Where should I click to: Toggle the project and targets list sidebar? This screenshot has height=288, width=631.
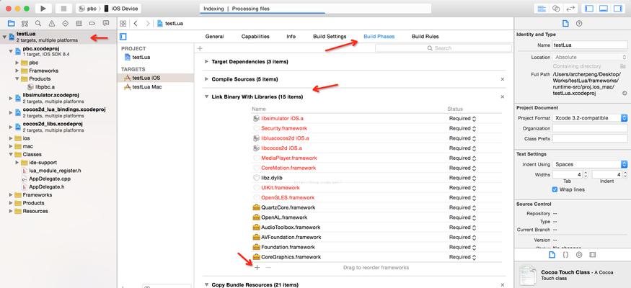[x=123, y=37]
